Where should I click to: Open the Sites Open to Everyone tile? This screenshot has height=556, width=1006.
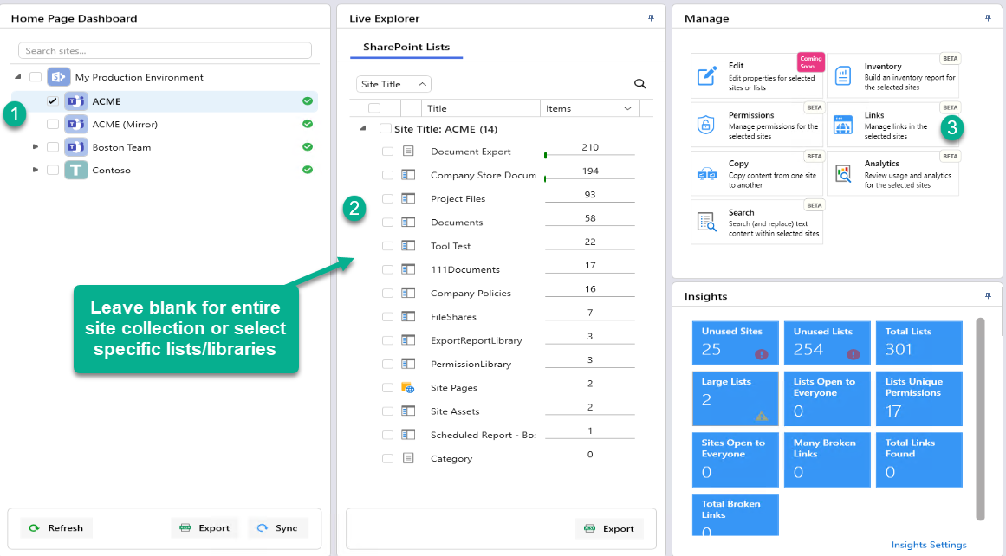(x=736, y=459)
